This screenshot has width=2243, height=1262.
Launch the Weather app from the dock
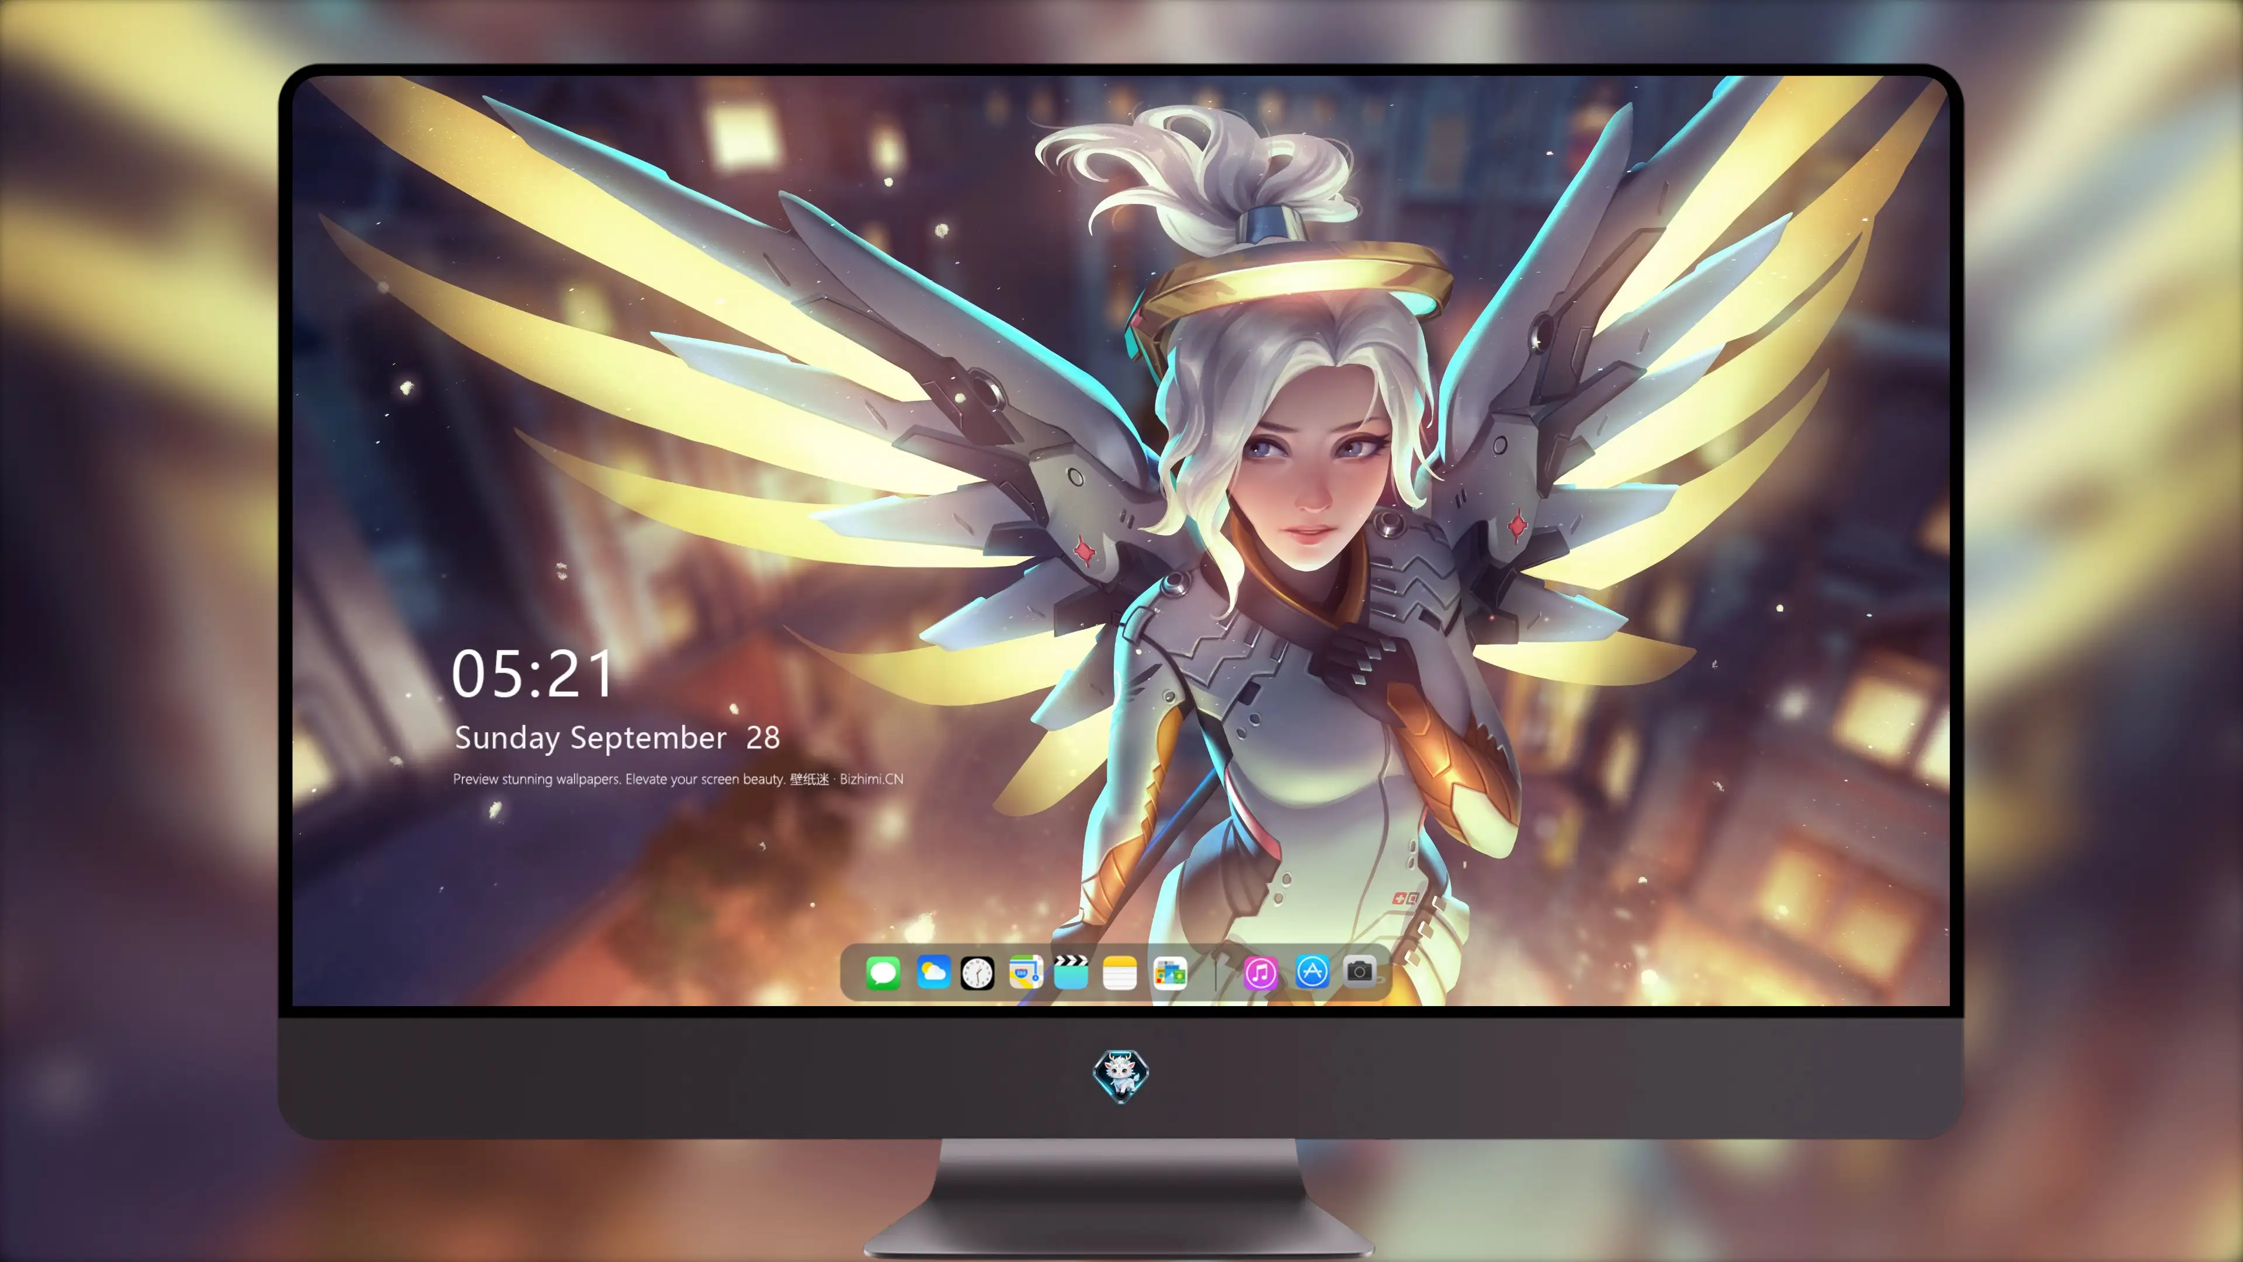coord(933,972)
